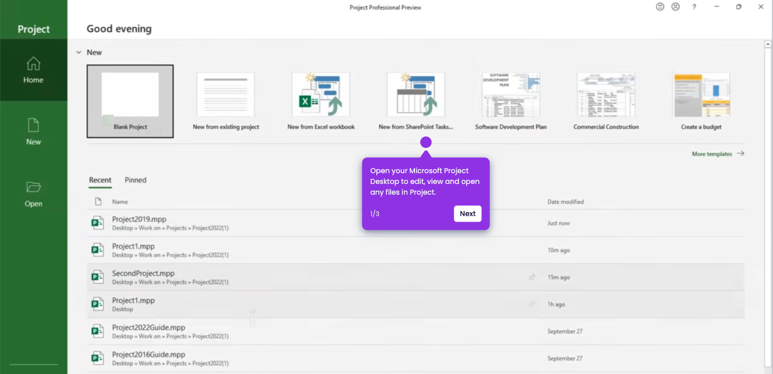Go to Open folder in sidebar
Viewport: 773px width, 374px height.
click(33, 194)
